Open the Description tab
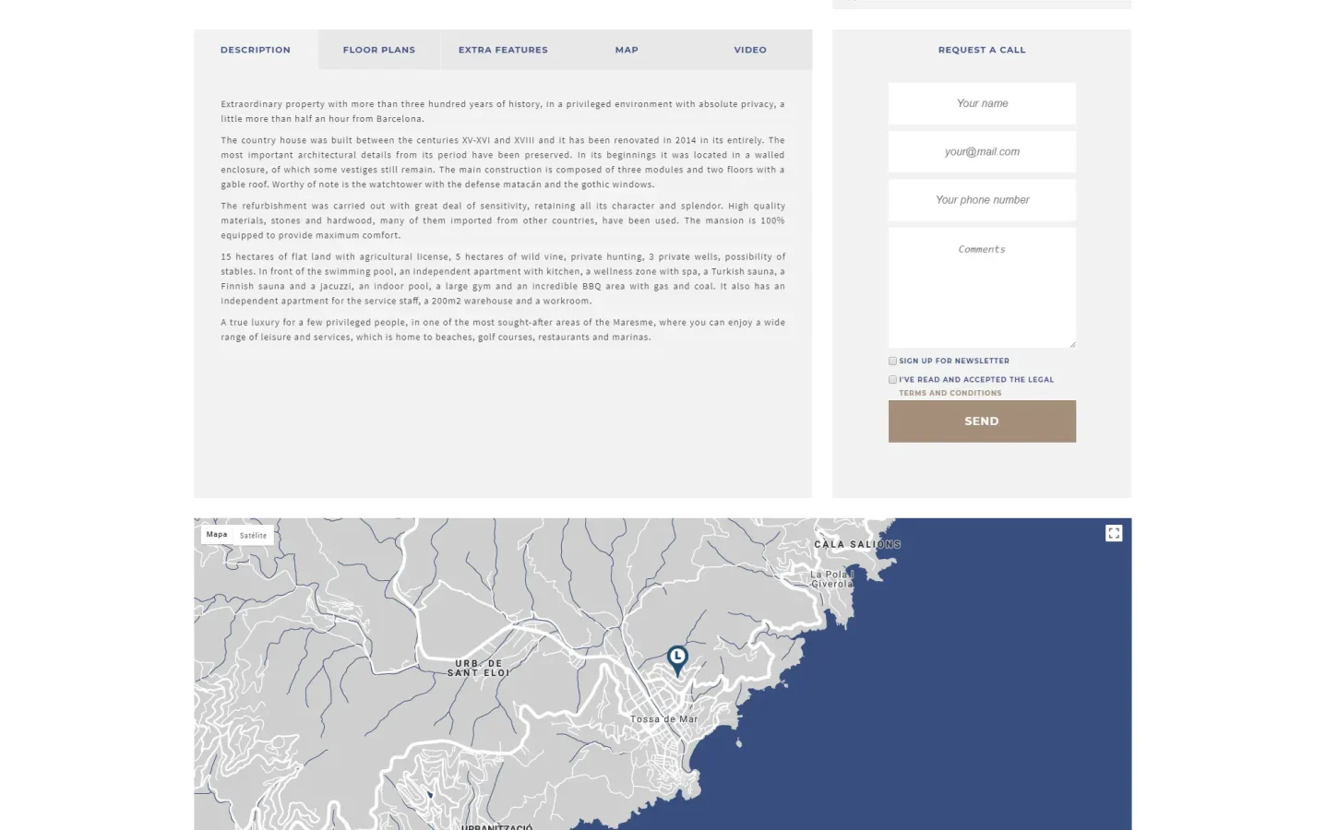The image size is (1326, 830). pos(256,50)
